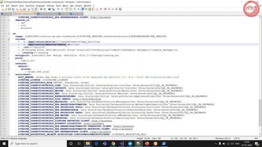Toggle Show All Characters
This screenshot has height=147, width=262.
78,9
